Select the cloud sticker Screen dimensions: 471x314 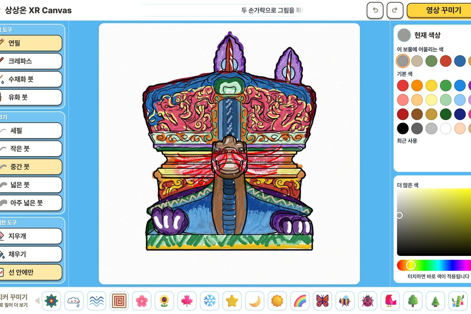[74, 301]
